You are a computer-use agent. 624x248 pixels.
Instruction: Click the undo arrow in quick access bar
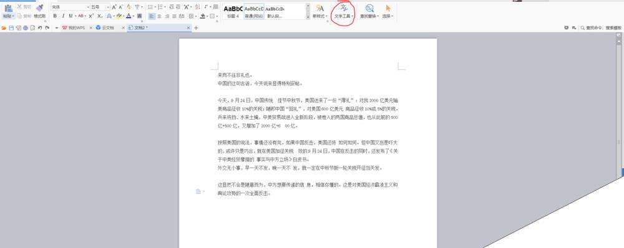coord(40,28)
